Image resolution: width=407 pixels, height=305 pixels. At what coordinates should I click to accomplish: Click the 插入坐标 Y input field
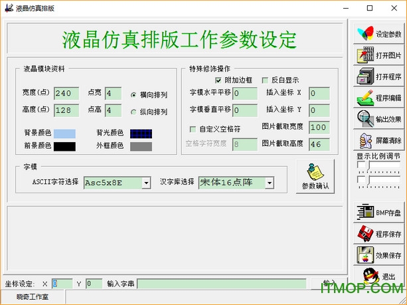point(319,110)
